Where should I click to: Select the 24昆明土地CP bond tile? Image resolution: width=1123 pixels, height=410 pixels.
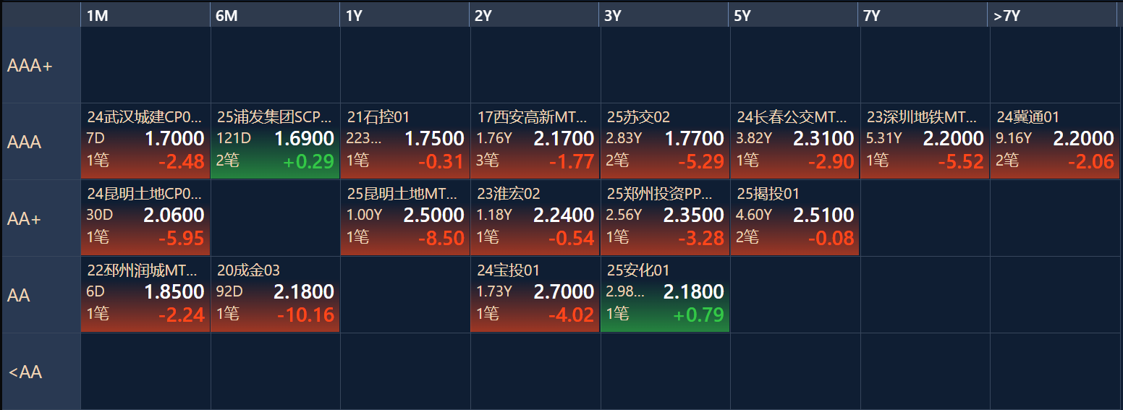tap(145, 218)
